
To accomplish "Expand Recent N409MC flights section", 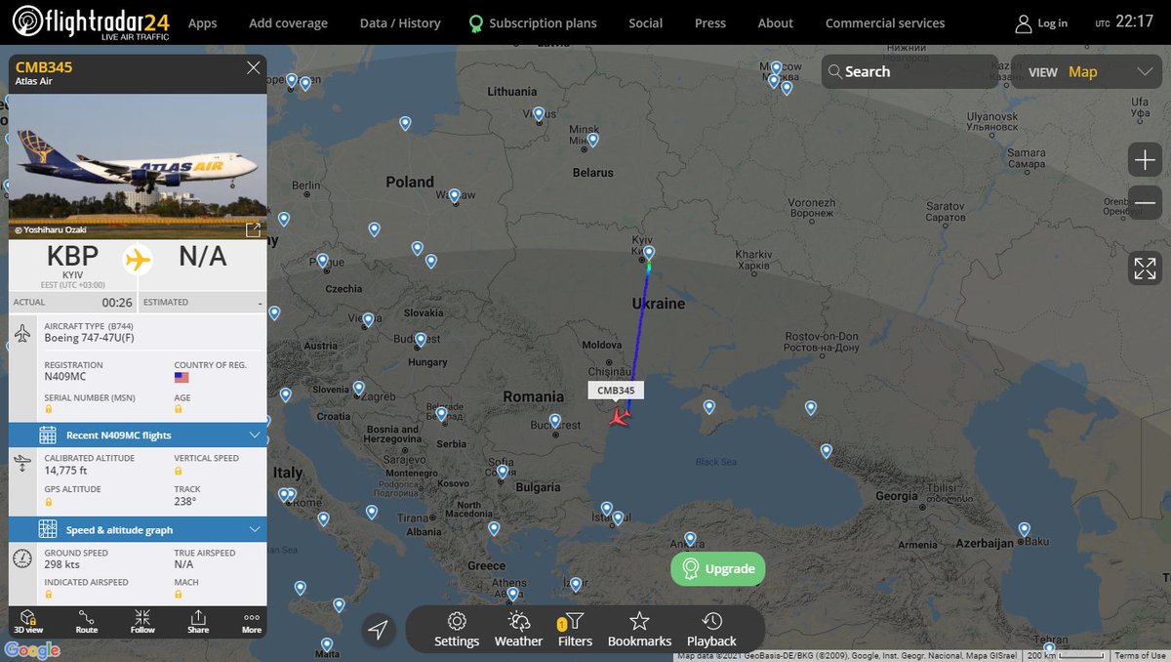I will (x=138, y=435).
